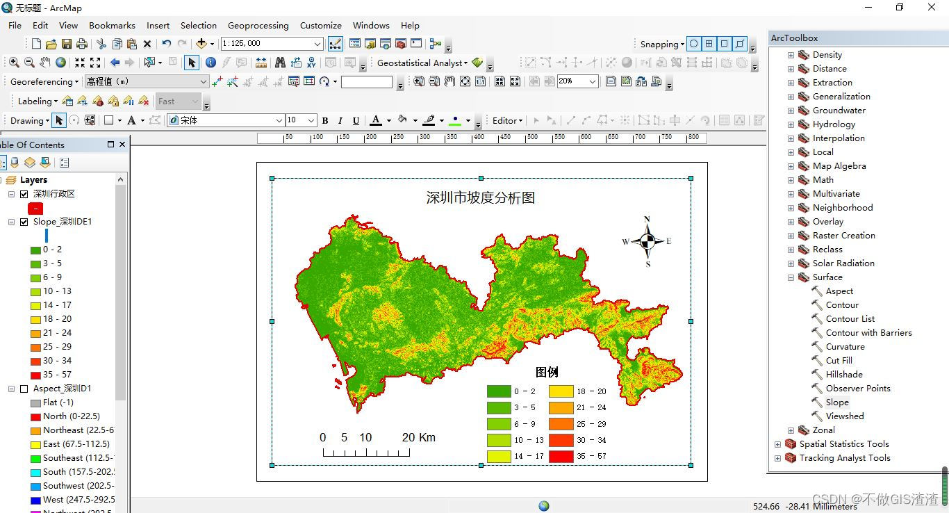The height and width of the screenshot is (513, 949).
Task: Click the Full Extent globe icon
Action: click(x=60, y=62)
